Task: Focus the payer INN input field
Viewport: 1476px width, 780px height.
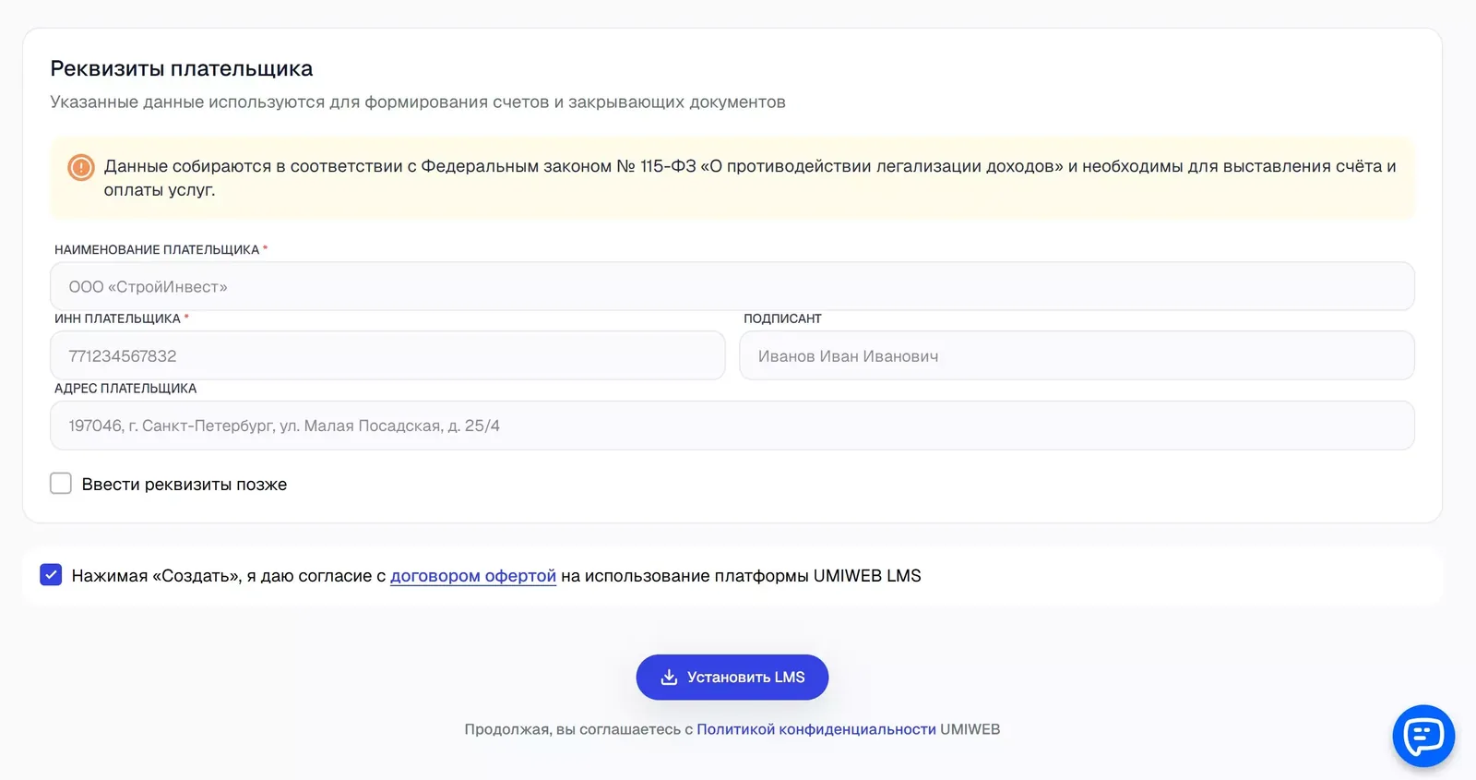Action: click(387, 355)
